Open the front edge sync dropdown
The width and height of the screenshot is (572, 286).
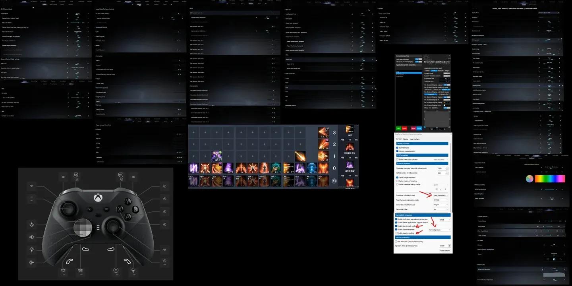point(439,230)
